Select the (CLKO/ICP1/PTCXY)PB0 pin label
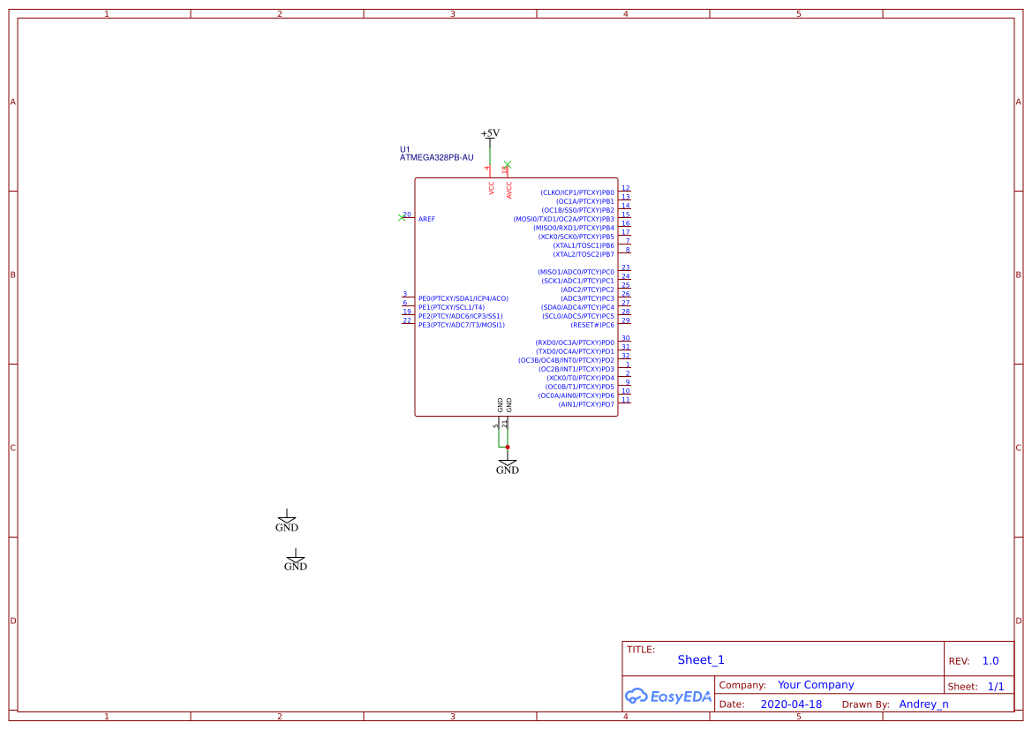Image resolution: width=1032 pixels, height=730 pixels. (577, 192)
